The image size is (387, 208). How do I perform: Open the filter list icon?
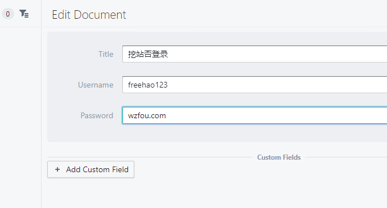(x=24, y=14)
